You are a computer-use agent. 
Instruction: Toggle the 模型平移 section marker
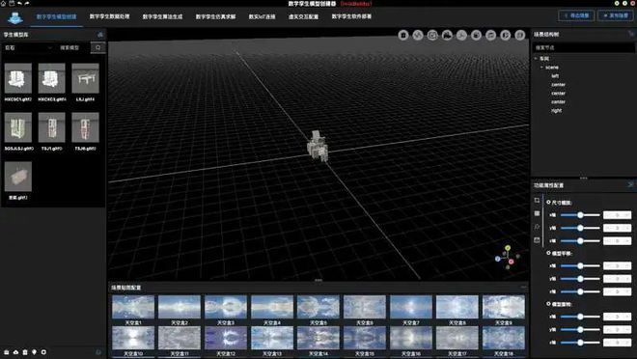pyautogui.click(x=548, y=253)
